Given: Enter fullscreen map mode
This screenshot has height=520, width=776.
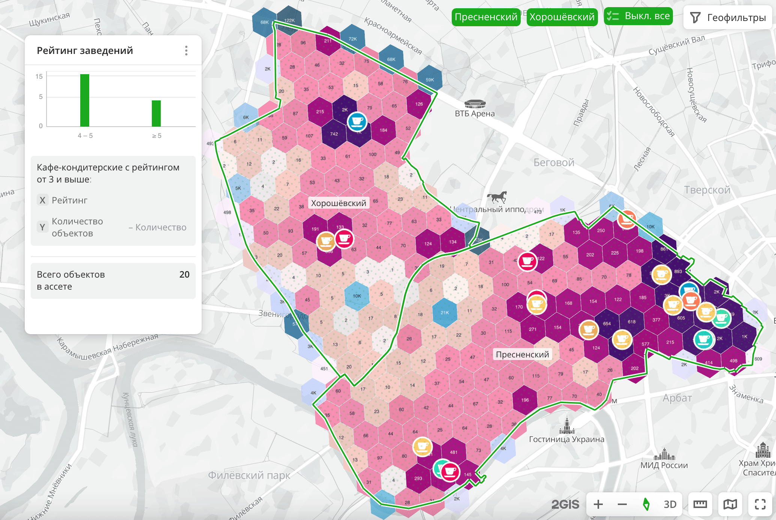Looking at the screenshot, I should pyautogui.click(x=760, y=504).
